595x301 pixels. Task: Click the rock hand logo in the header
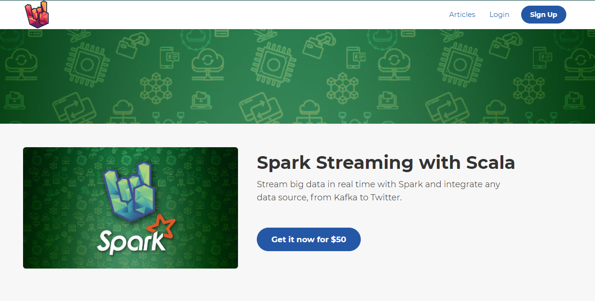37,15
